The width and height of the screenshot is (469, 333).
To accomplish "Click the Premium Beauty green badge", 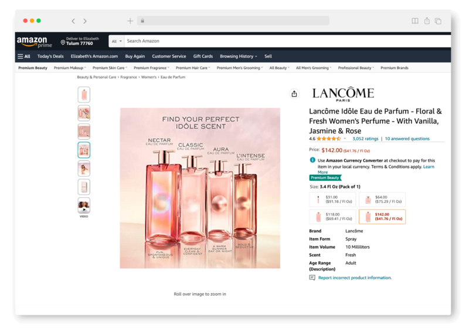I will pyautogui.click(x=325, y=178).
